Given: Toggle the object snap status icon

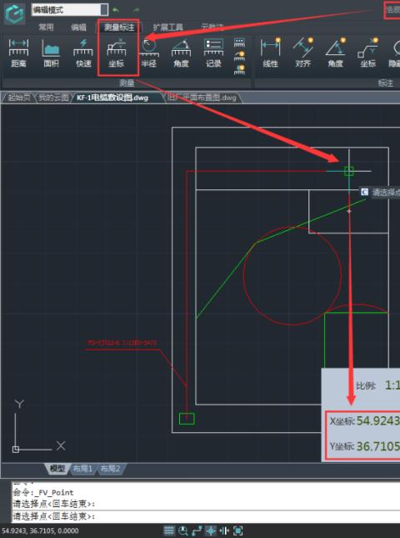Looking at the screenshot, I should pyautogui.click(x=211, y=530).
